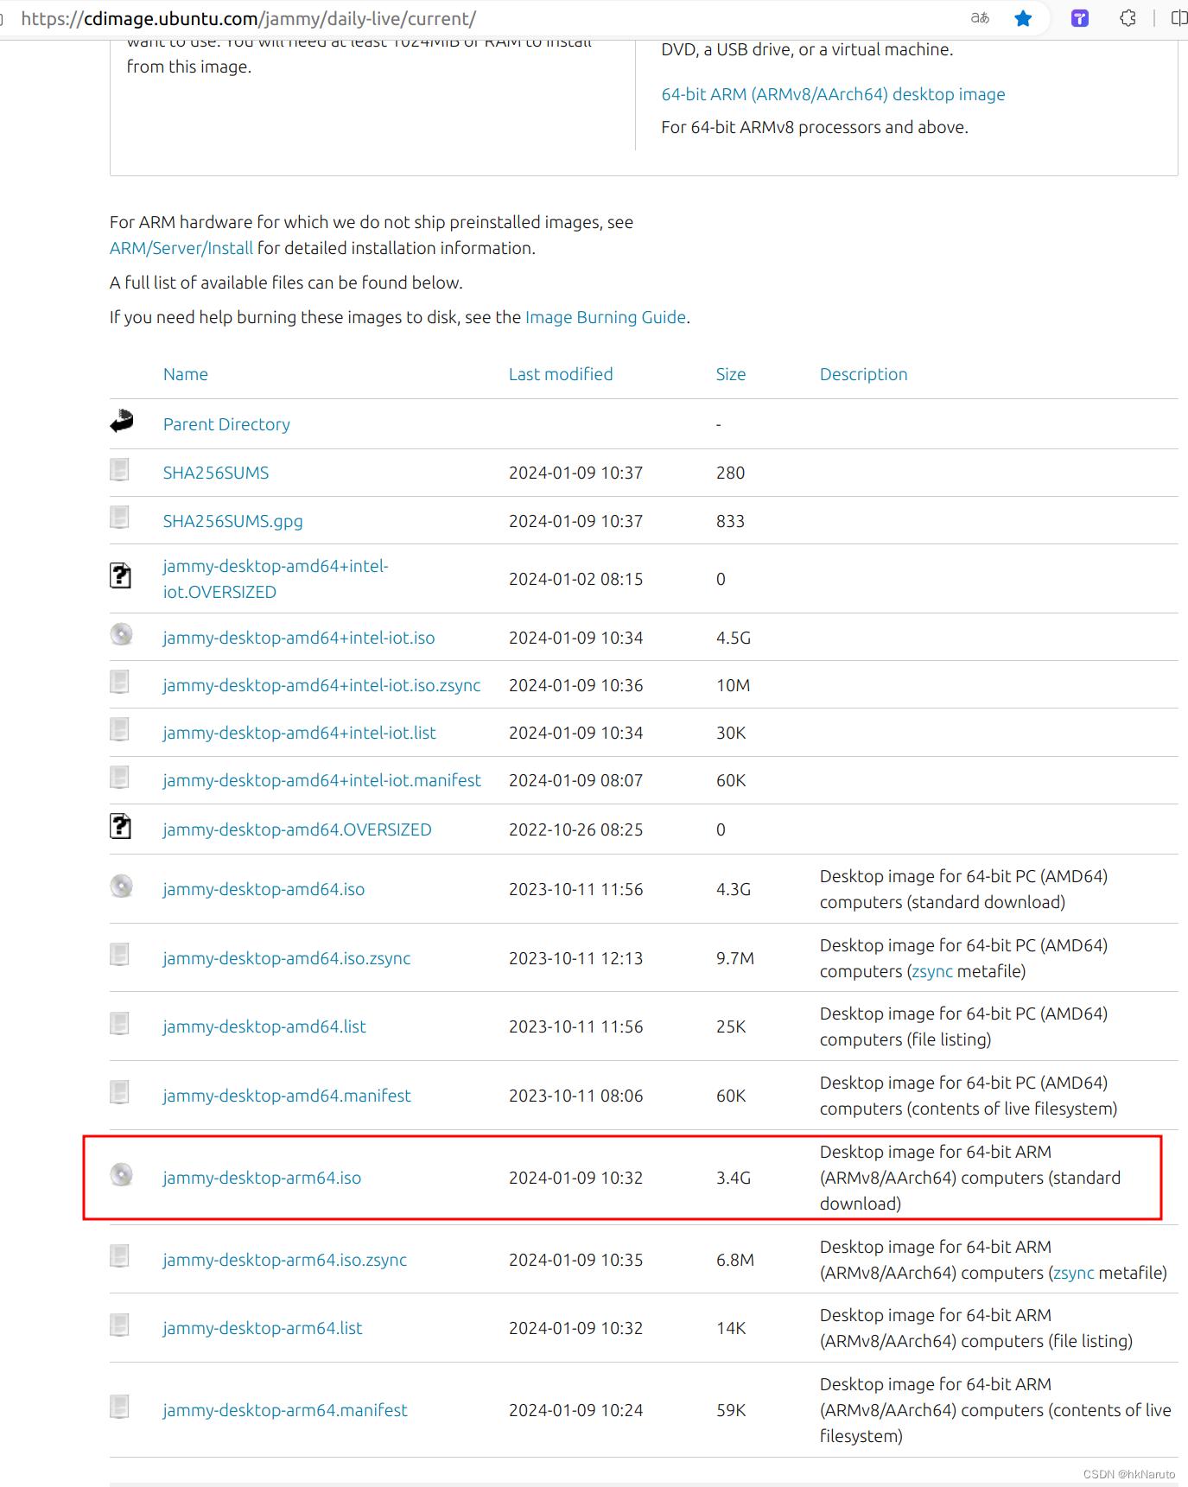Click the 4.5G size of intel-iot iso
The height and width of the screenshot is (1487, 1188).
(734, 638)
